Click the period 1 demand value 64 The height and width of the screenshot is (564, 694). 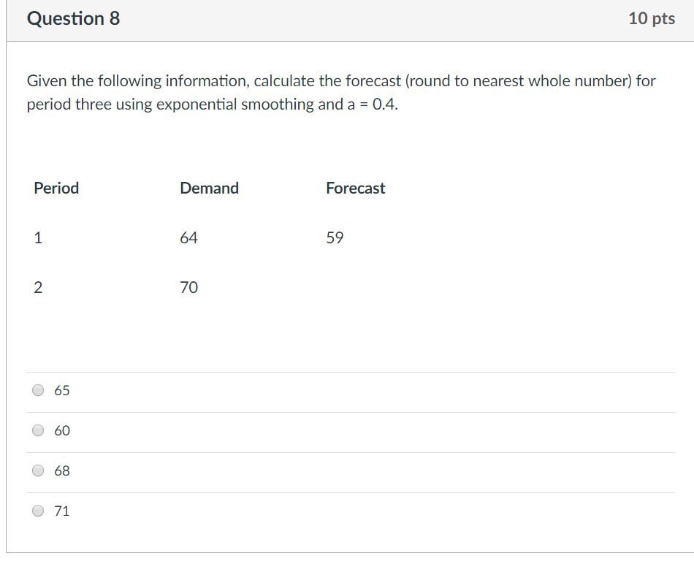(188, 238)
